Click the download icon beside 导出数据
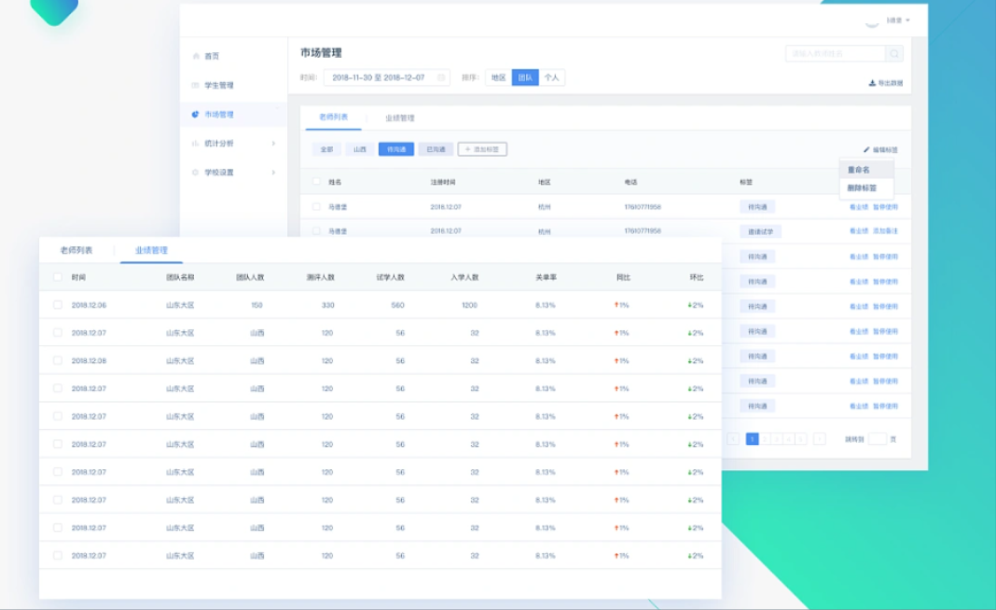The width and height of the screenshot is (996, 610). click(872, 83)
